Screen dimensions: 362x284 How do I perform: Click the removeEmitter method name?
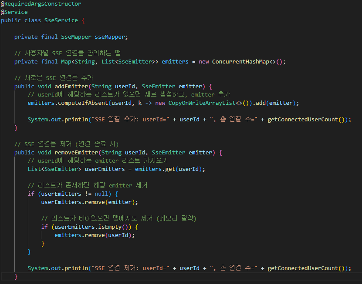(76, 153)
